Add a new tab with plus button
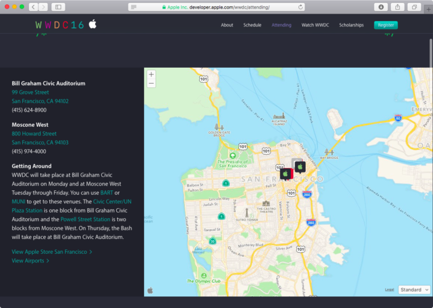433x308 pixels. tap(429, 9)
